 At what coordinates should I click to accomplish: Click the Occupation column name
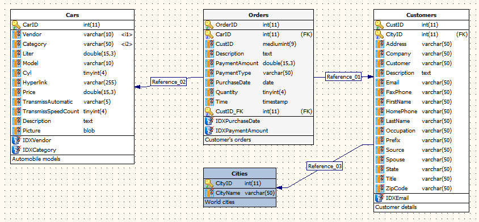pyautogui.click(x=401, y=131)
